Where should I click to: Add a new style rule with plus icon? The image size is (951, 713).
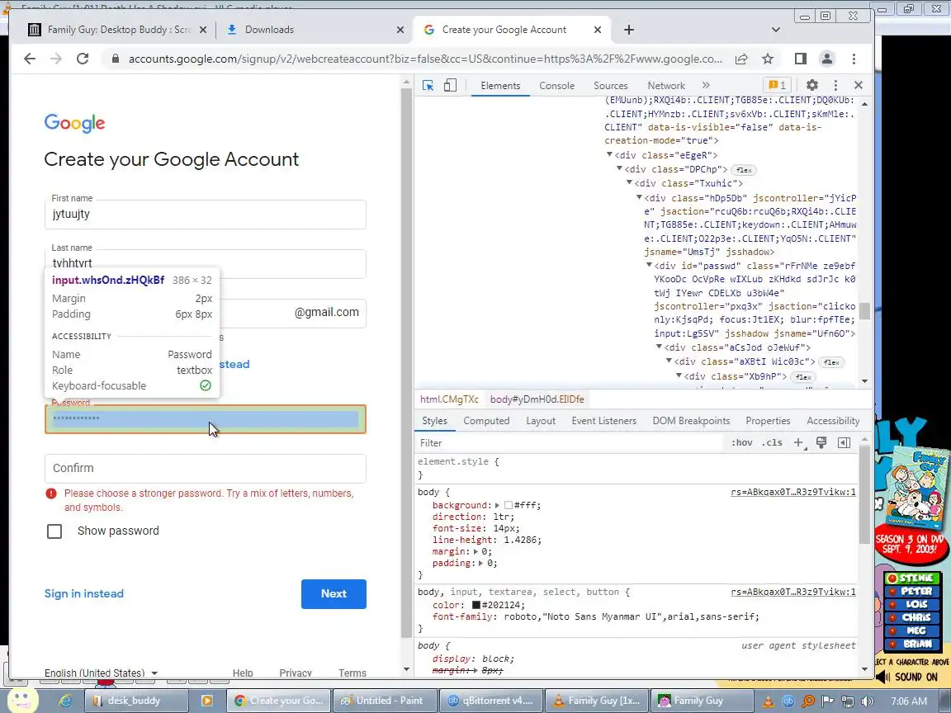pos(799,443)
